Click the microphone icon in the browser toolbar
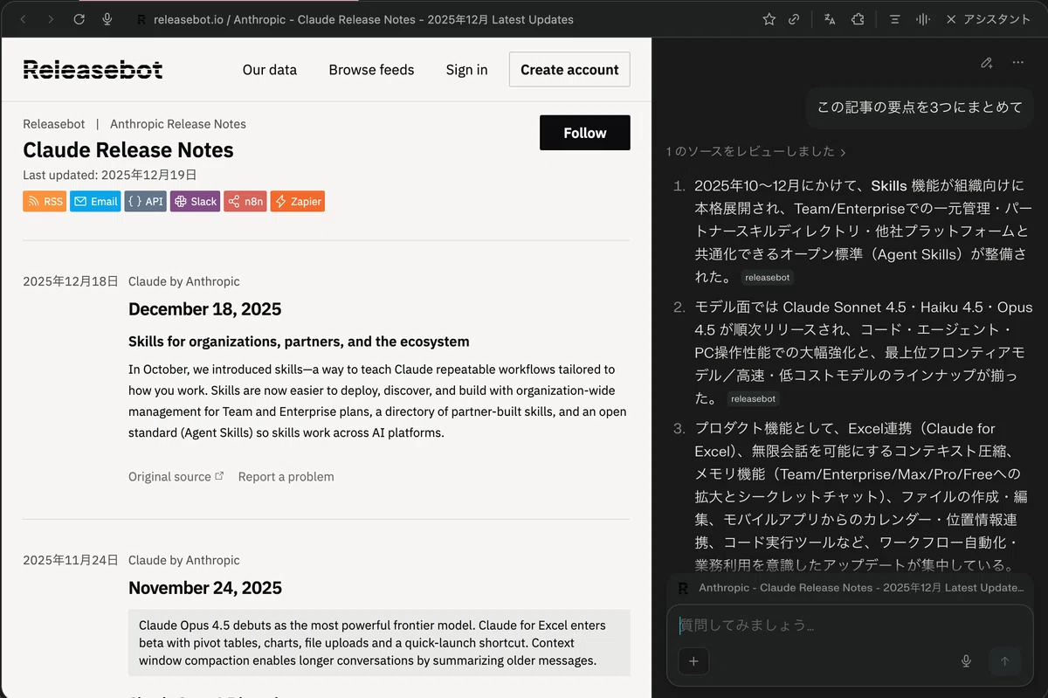Image resolution: width=1048 pixels, height=698 pixels. coord(107,19)
